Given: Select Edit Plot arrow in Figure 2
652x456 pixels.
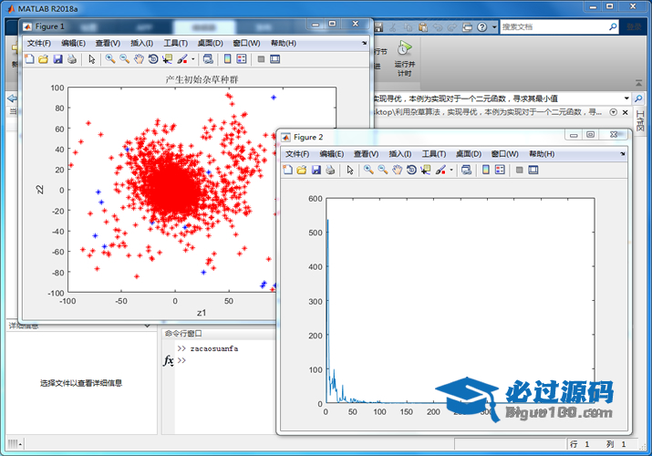Looking at the screenshot, I should pos(350,170).
